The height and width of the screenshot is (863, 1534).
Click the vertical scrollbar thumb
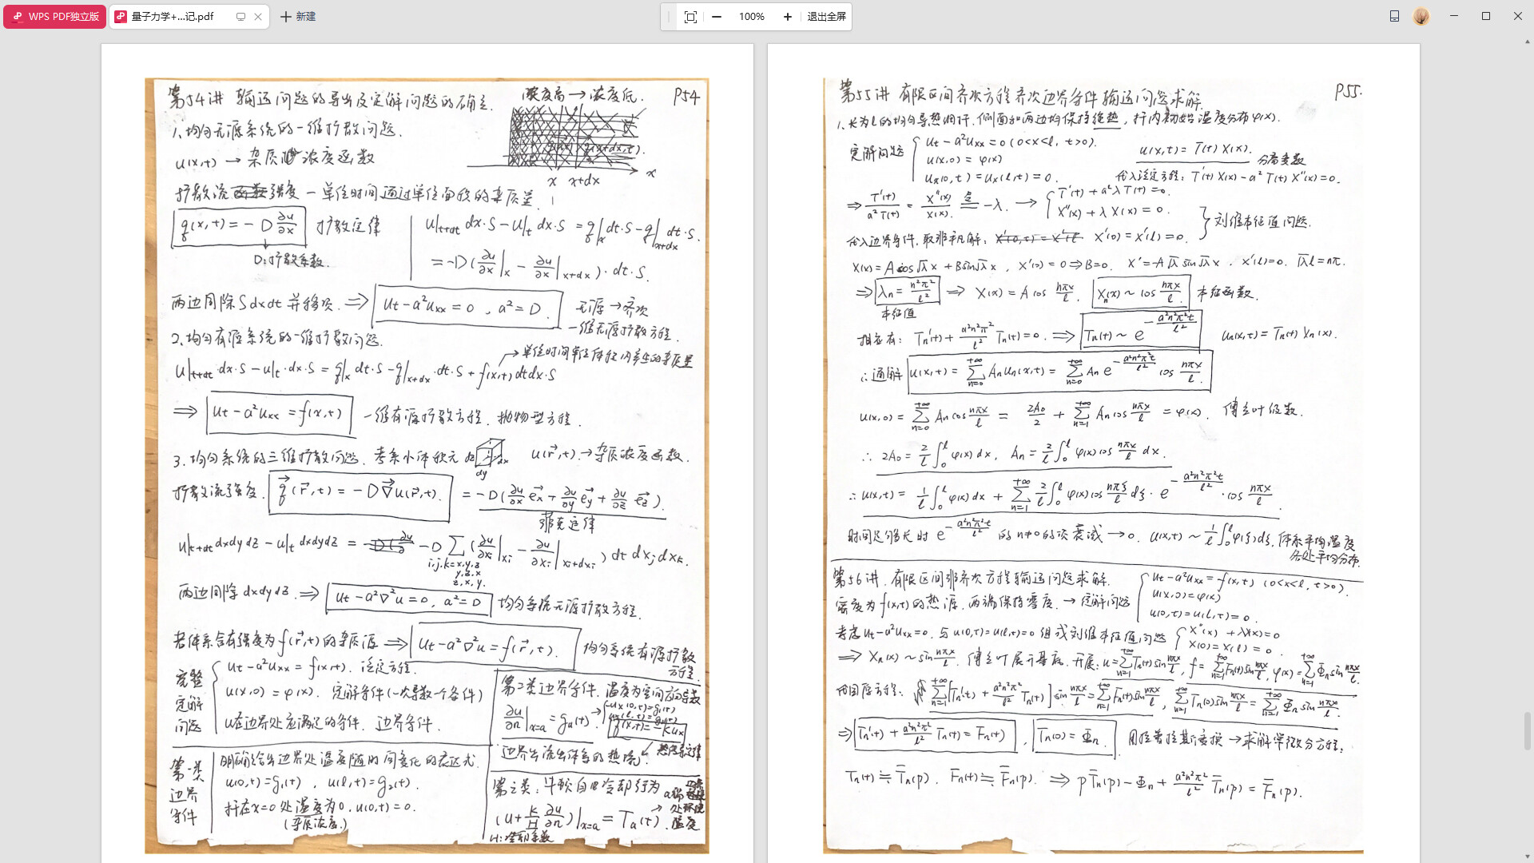(1528, 731)
